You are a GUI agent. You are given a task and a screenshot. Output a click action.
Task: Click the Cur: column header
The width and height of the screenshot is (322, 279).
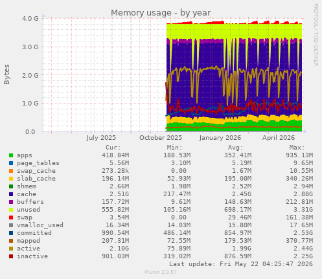pyautogui.click(x=113, y=148)
